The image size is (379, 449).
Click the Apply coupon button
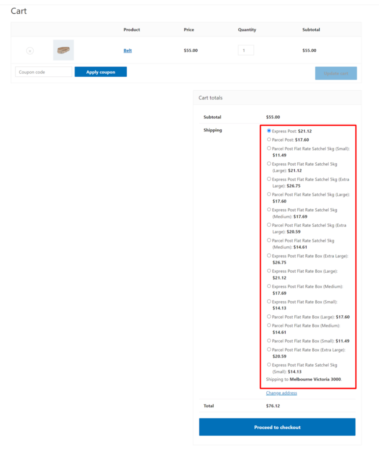[100, 71]
